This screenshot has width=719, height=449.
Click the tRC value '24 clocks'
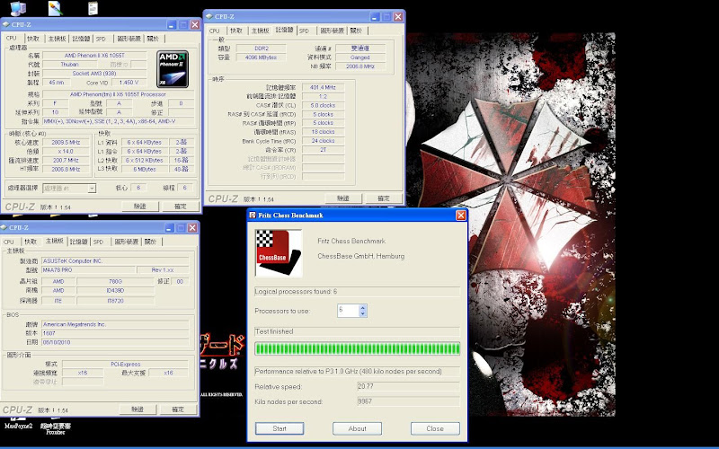(x=324, y=141)
